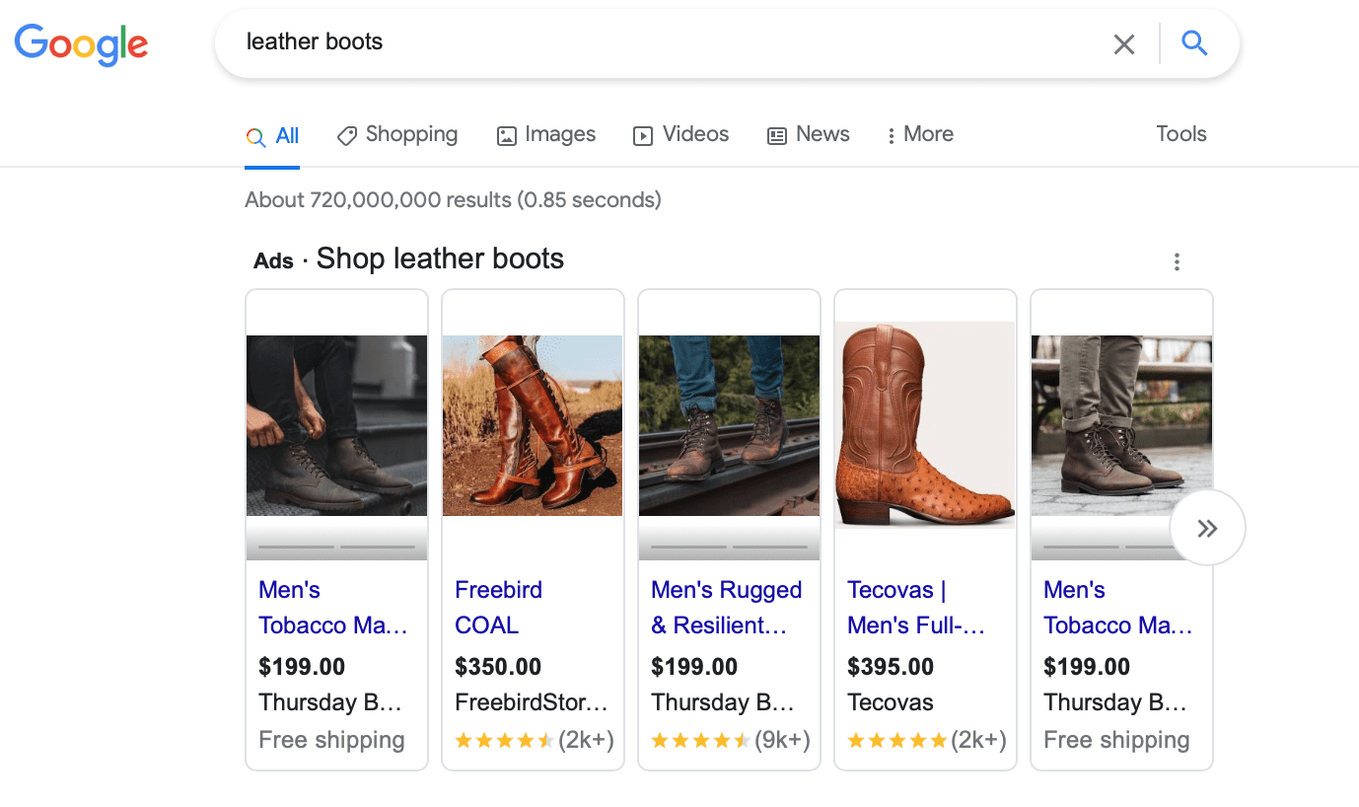Show more products with the double-arrow button

coord(1207,528)
